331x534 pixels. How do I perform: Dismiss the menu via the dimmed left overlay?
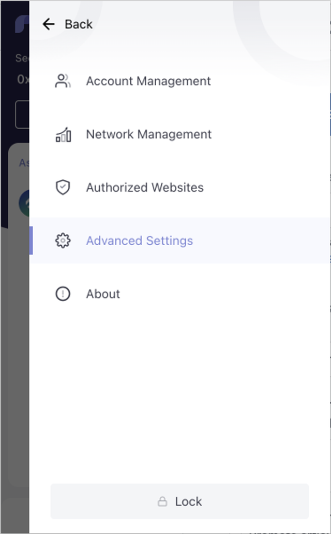click(14, 363)
